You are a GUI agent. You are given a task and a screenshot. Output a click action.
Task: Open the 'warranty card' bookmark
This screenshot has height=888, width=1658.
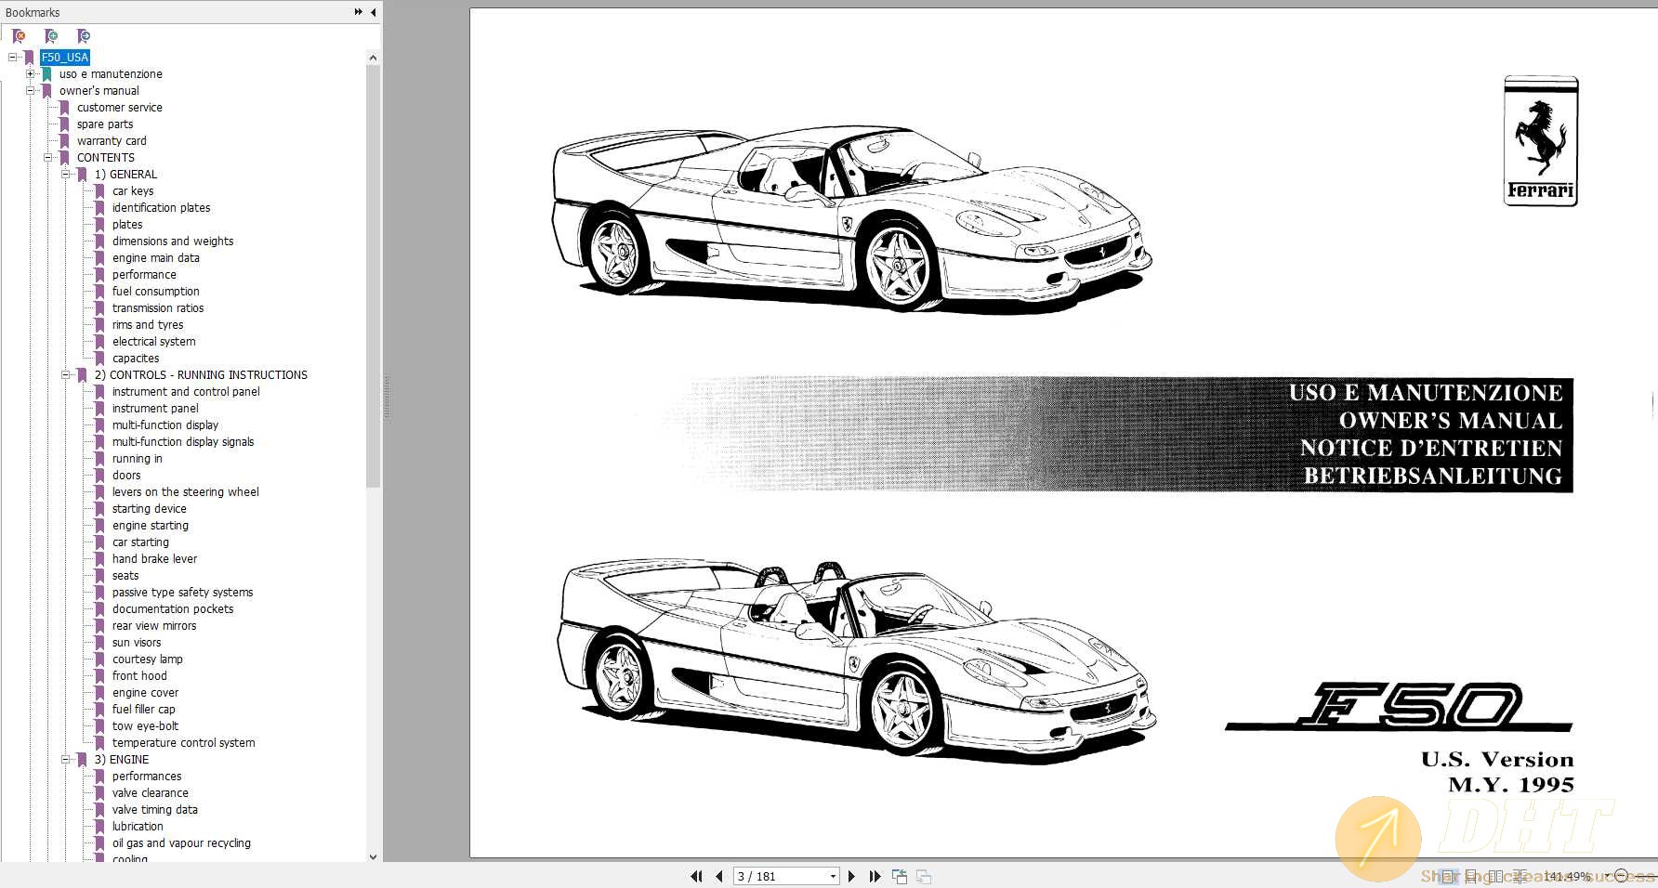point(112,141)
